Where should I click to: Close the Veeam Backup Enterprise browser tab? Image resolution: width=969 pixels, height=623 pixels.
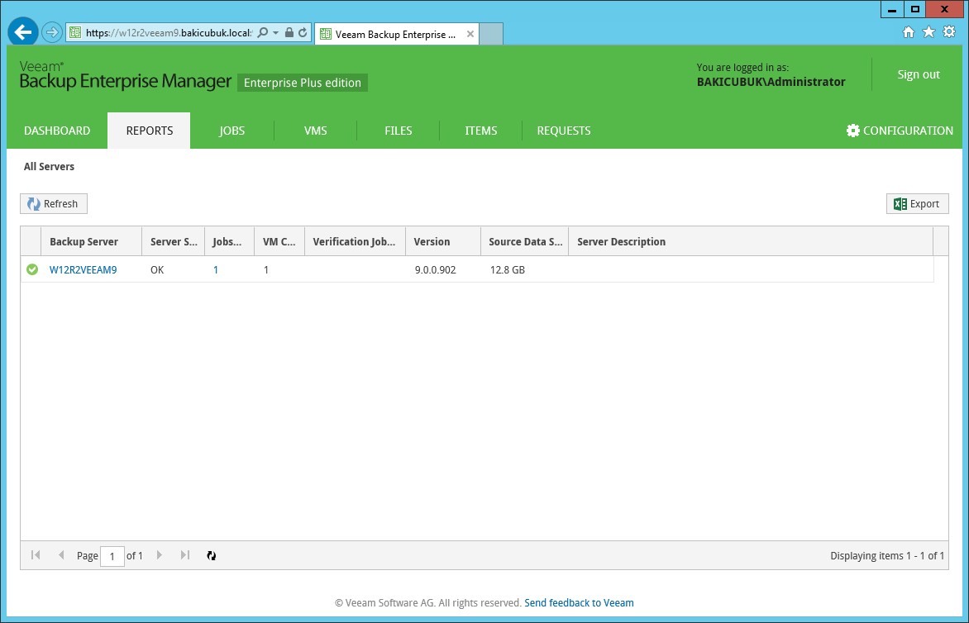click(470, 34)
